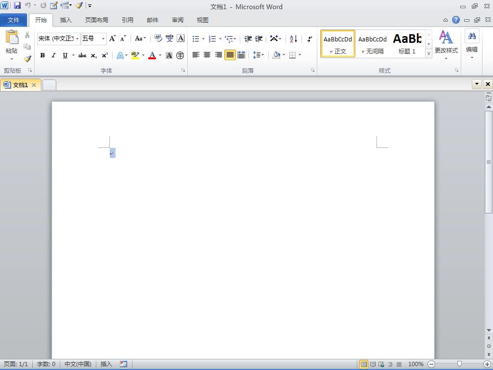Toggle Italic formatting
Viewport: 493px width, 370px height.
click(54, 55)
